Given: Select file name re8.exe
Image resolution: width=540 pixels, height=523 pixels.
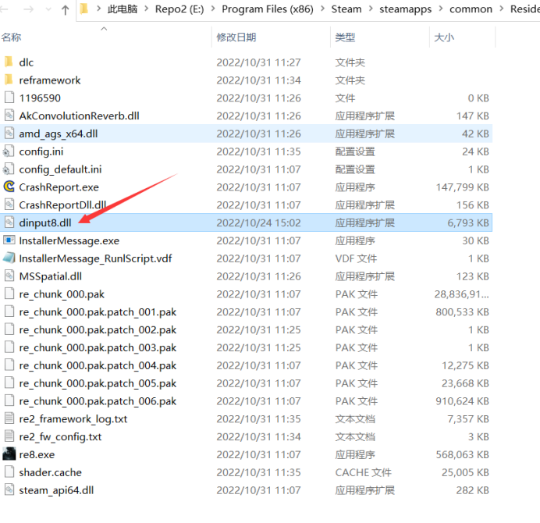Looking at the screenshot, I should (37, 454).
